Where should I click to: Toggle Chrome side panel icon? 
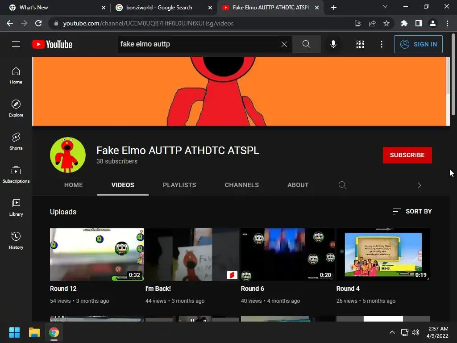(x=419, y=23)
